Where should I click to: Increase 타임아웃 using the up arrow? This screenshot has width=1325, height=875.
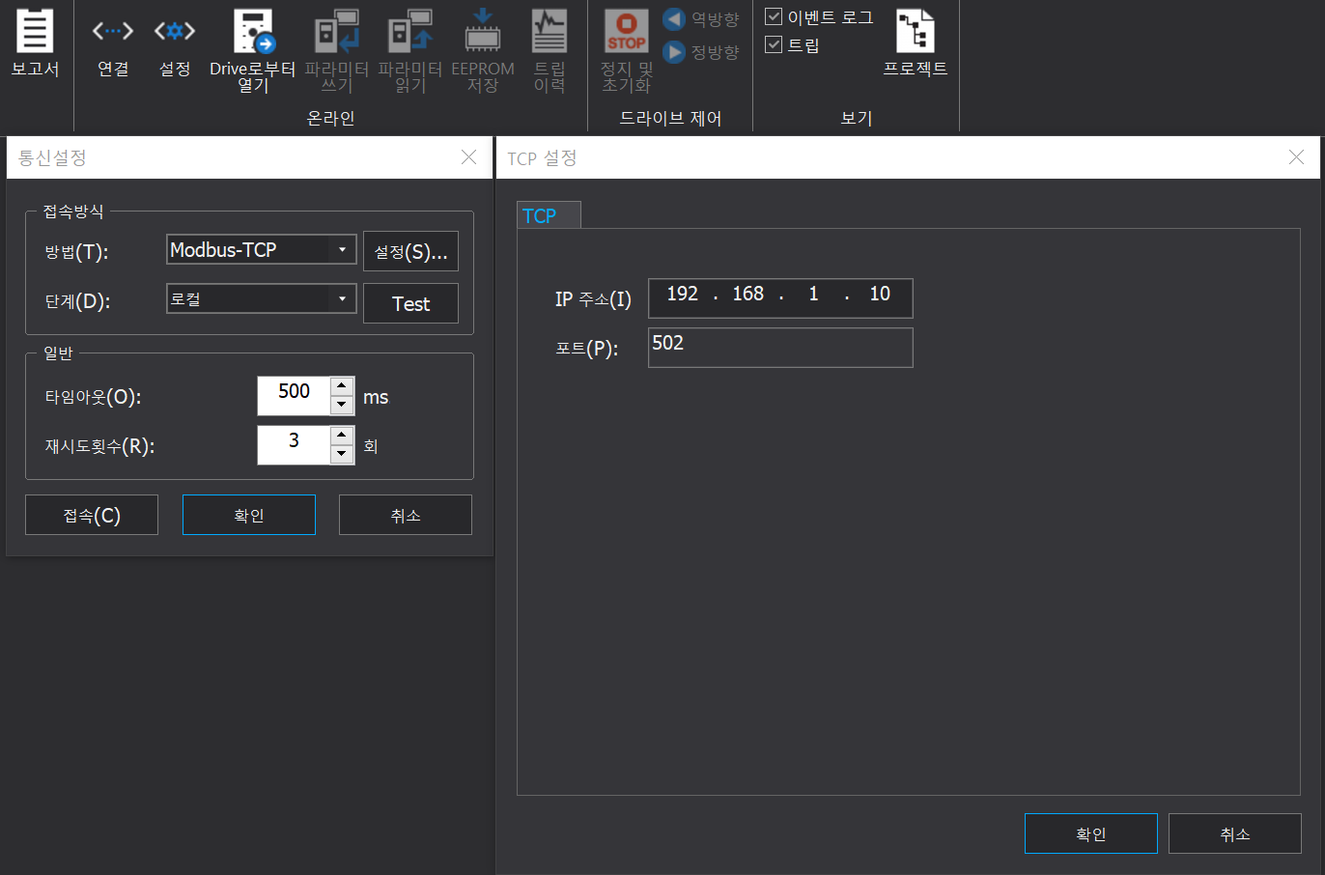pyautogui.click(x=340, y=386)
